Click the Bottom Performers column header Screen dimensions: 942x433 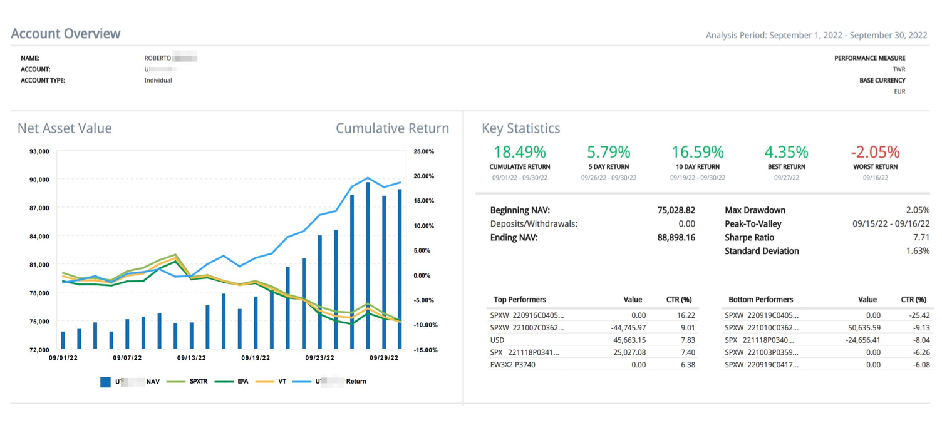(x=760, y=300)
